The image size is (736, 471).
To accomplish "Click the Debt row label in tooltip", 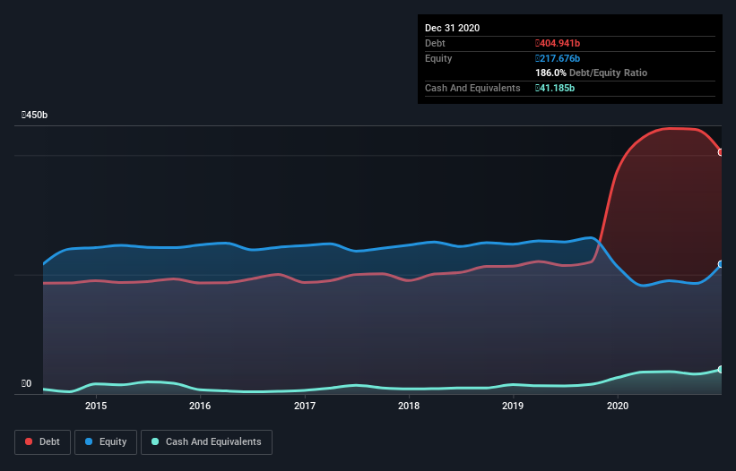I will pos(435,43).
